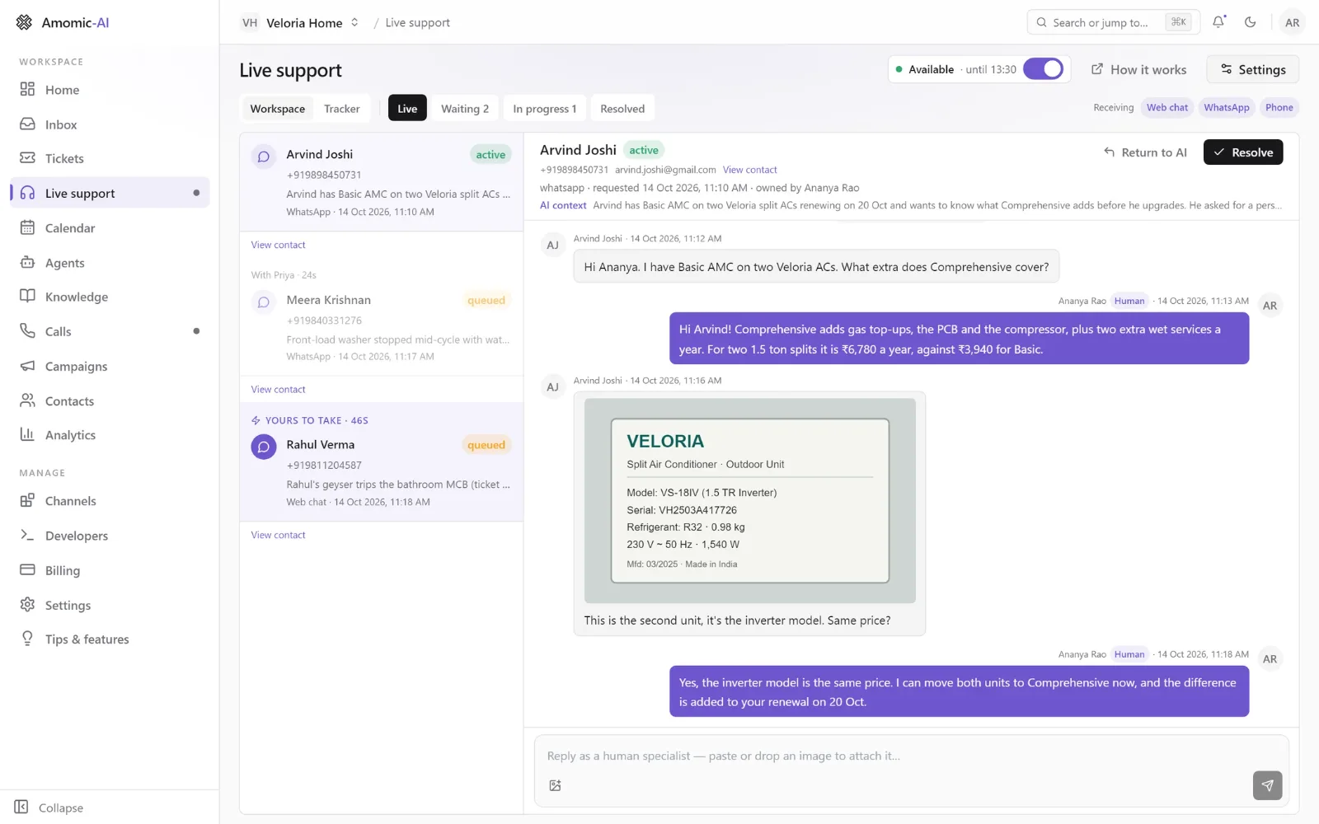Select the Waiting 2 tab
Viewport: 1319px width, 824px height.
465,109
